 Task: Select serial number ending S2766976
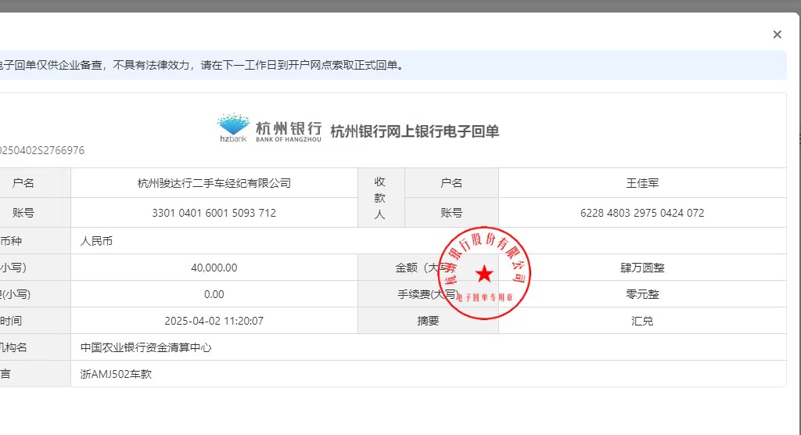pyautogui.click(x=42, y=150)
